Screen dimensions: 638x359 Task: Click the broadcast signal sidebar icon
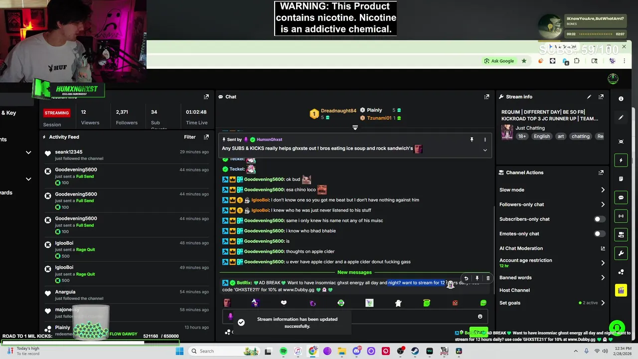(x=621, y=216)
